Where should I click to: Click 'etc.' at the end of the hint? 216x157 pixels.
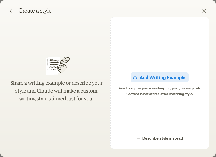click(x=199, y=88)
